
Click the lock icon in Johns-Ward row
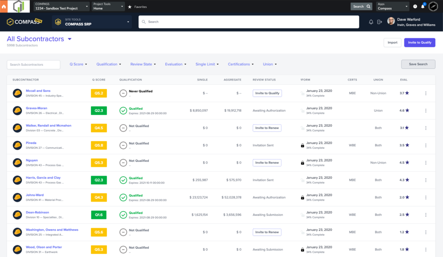302,197
